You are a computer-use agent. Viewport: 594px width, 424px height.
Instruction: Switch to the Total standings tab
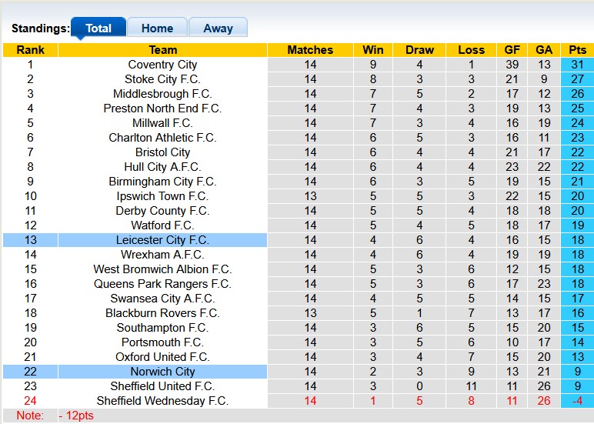coord(98,28)
